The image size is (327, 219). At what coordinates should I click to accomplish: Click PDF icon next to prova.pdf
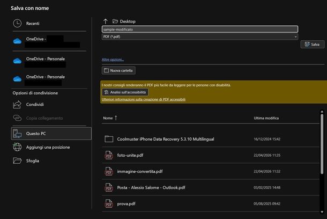[x=109, y=203]
